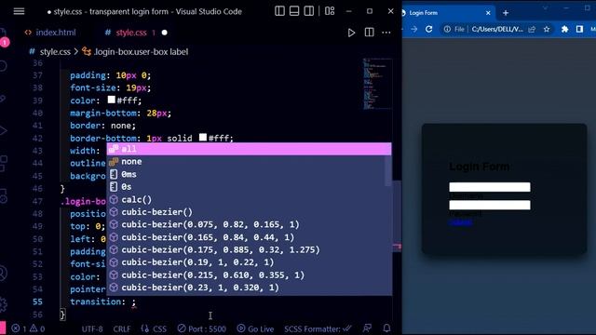Viewport: 596px width, 335px height.
Task: Toggle primary side bar layout icon
Action: pyautogui.click(x=279, y=11)
